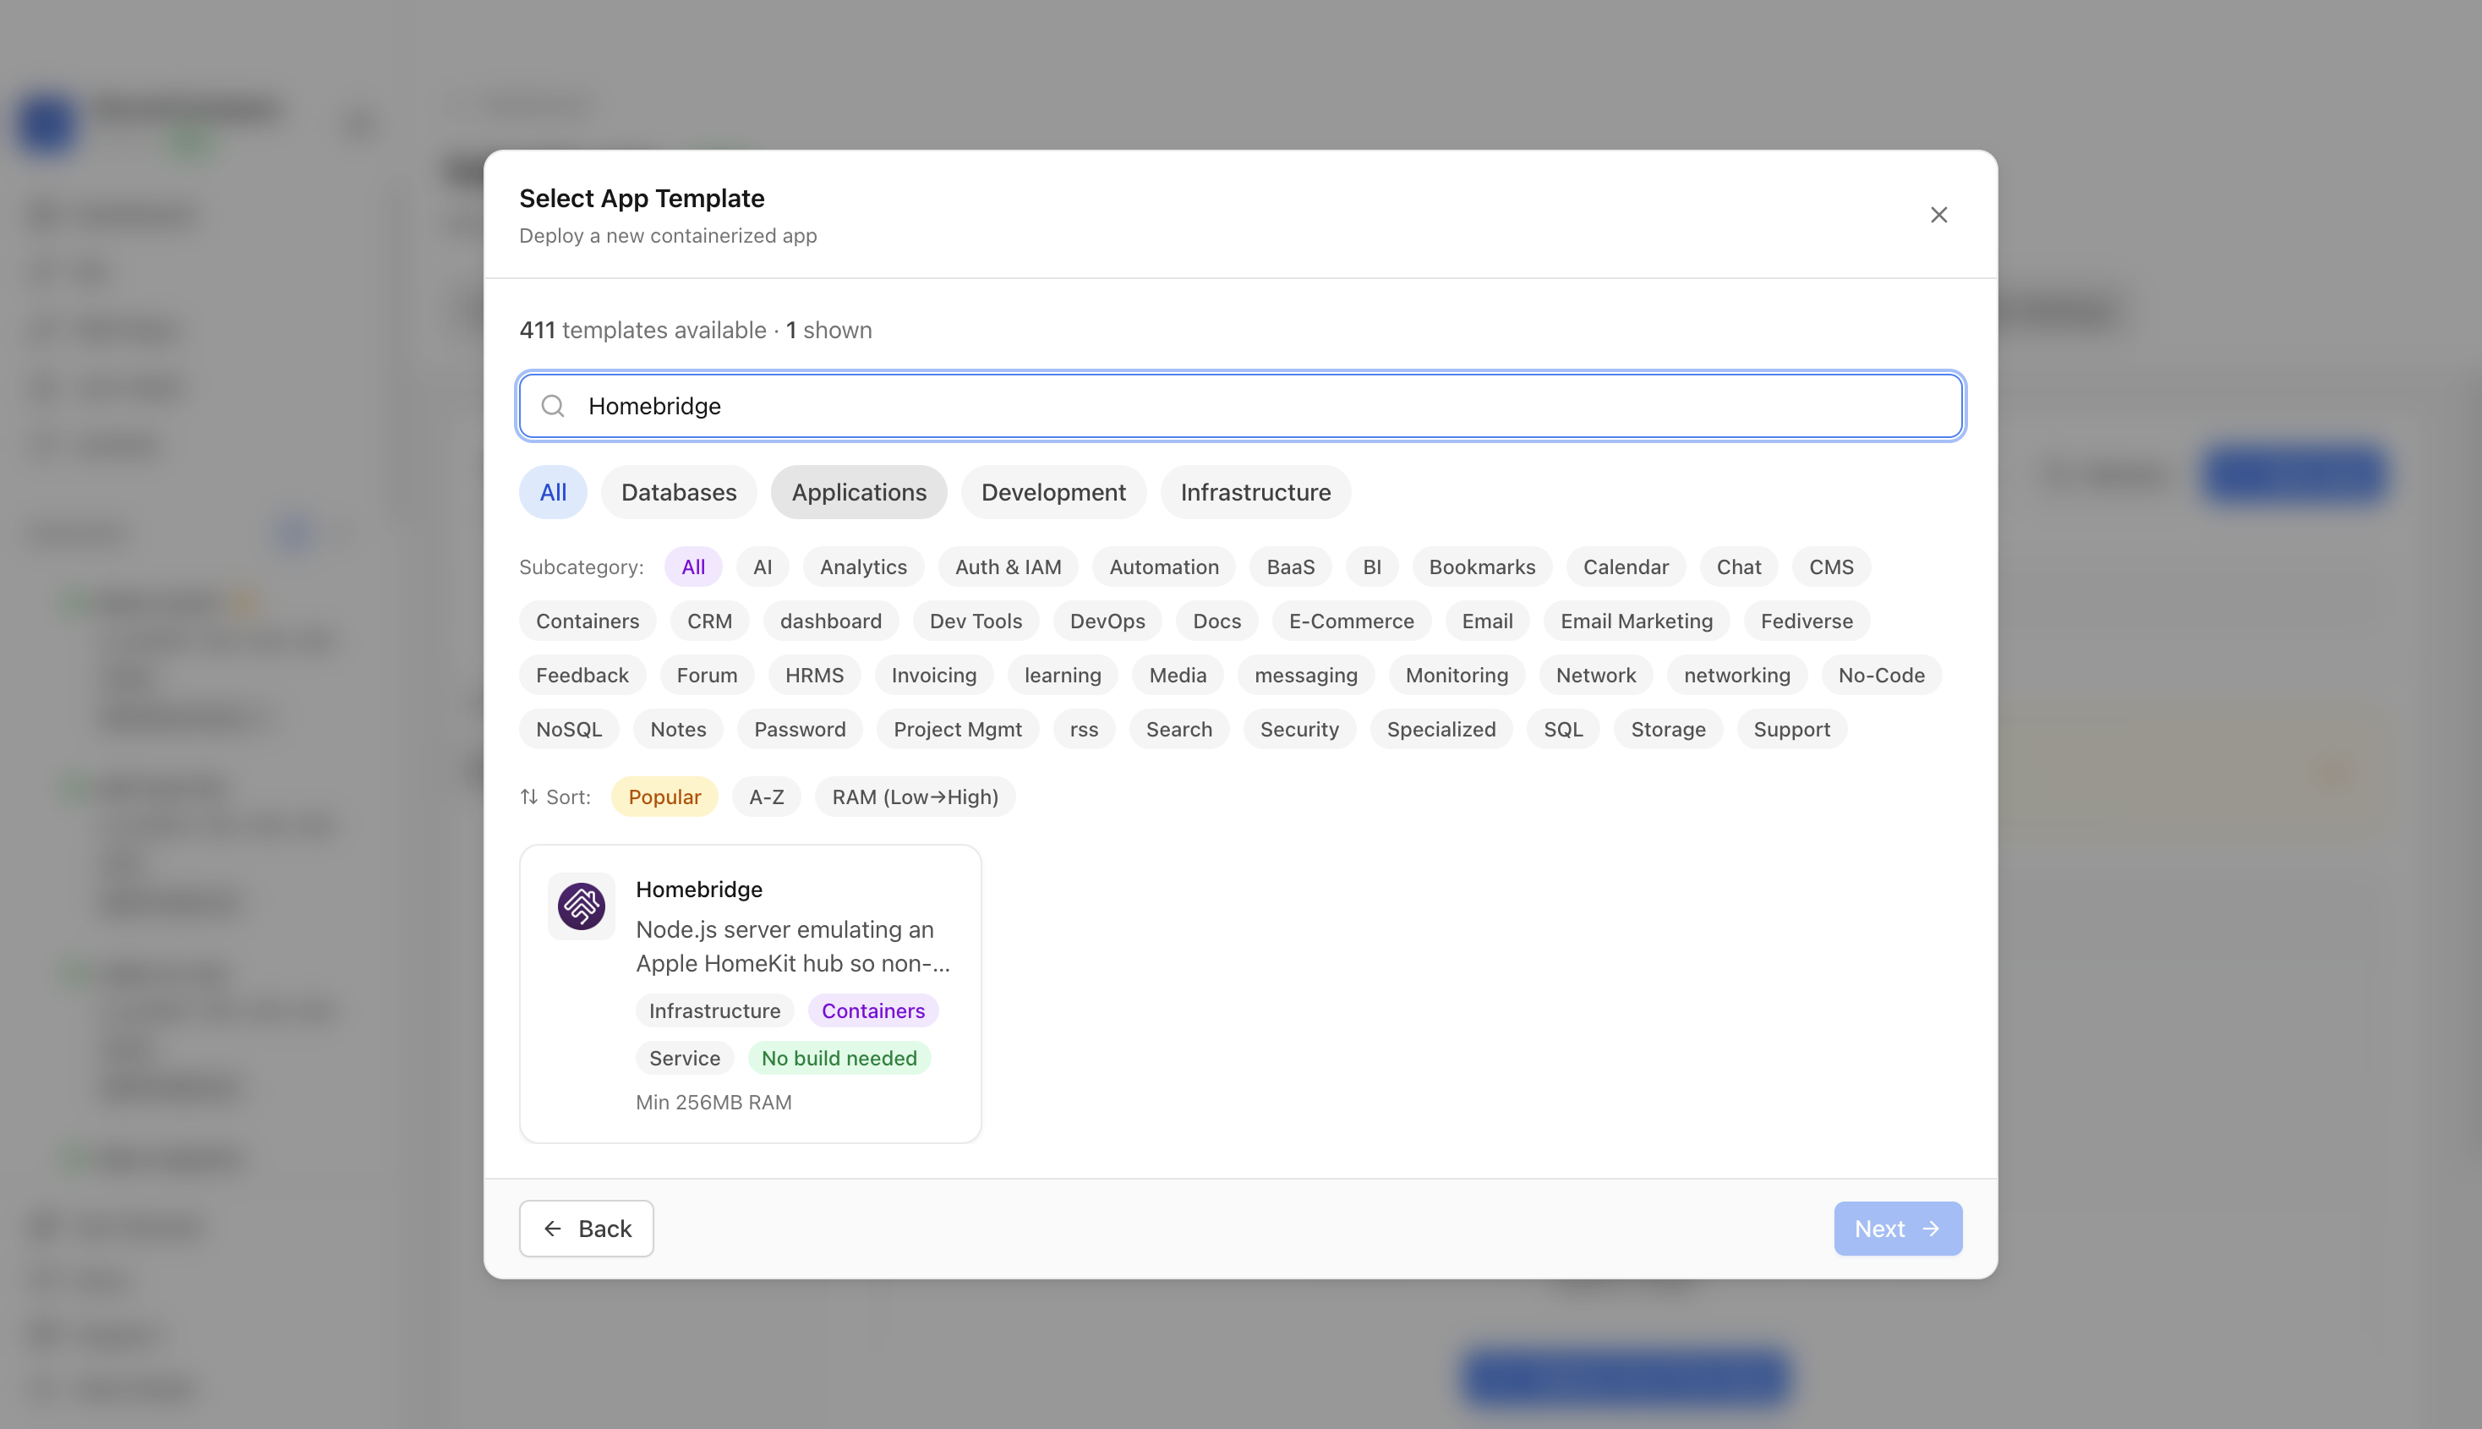Sort by RAM Low to High
This screenshot has height=1429, width=2482.
coord(915,796)
